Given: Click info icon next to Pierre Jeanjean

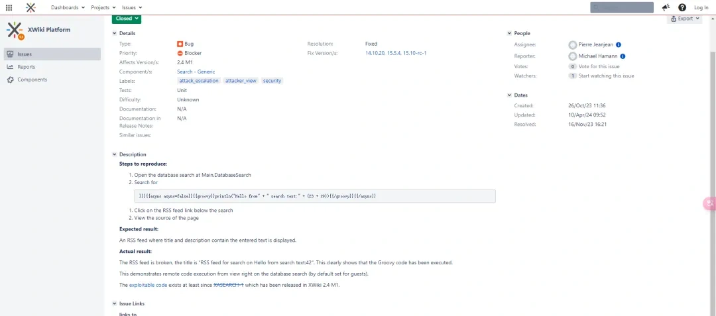Looking at the screenshot, I should tap(619, 44).
